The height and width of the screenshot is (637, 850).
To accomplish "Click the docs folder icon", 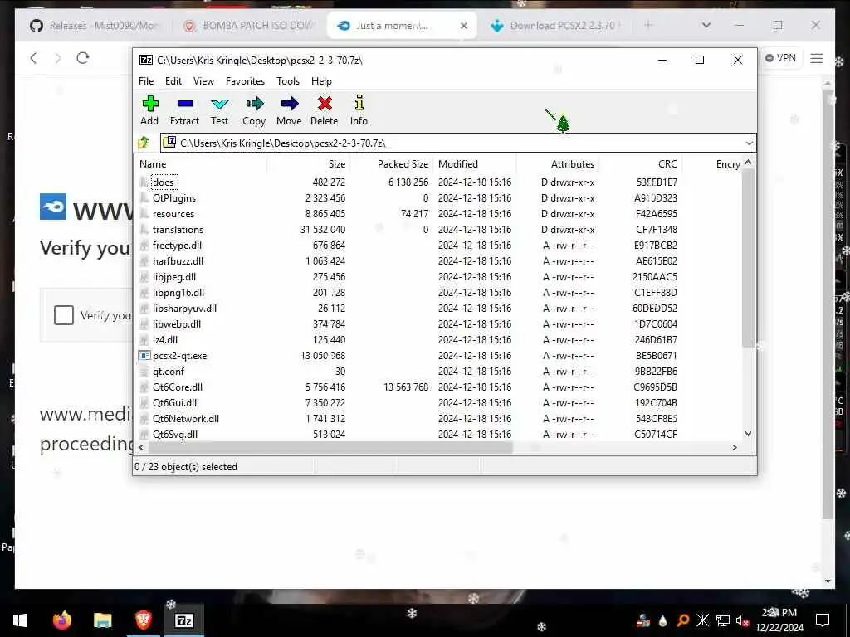I will [144, 182].
